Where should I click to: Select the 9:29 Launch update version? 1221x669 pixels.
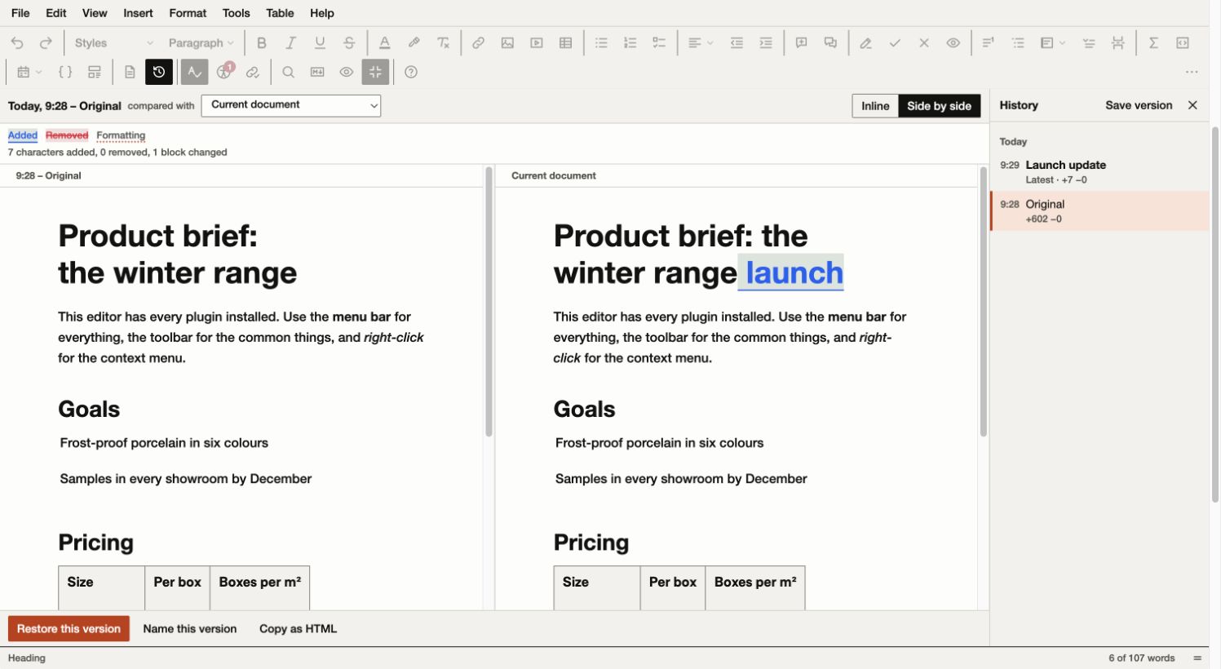[x=1099, y=172]
